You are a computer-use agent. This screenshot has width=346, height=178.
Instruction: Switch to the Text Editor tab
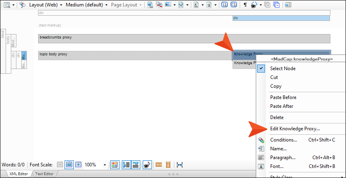click(44, 174)
